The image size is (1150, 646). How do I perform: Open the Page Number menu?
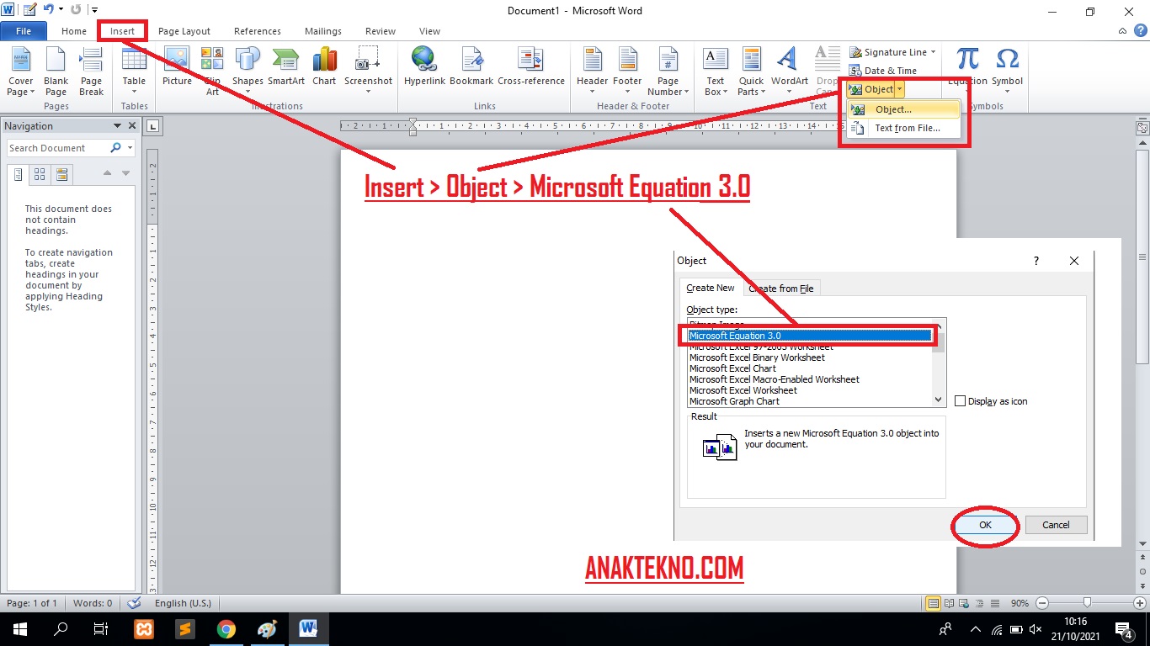668,71
